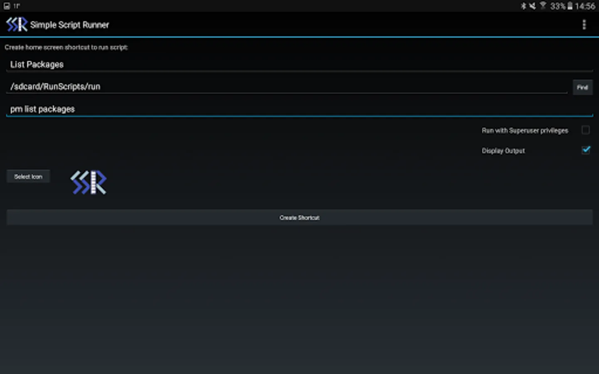
Task: Click the Create home screen shortcut heading
Action: [66, 47]
